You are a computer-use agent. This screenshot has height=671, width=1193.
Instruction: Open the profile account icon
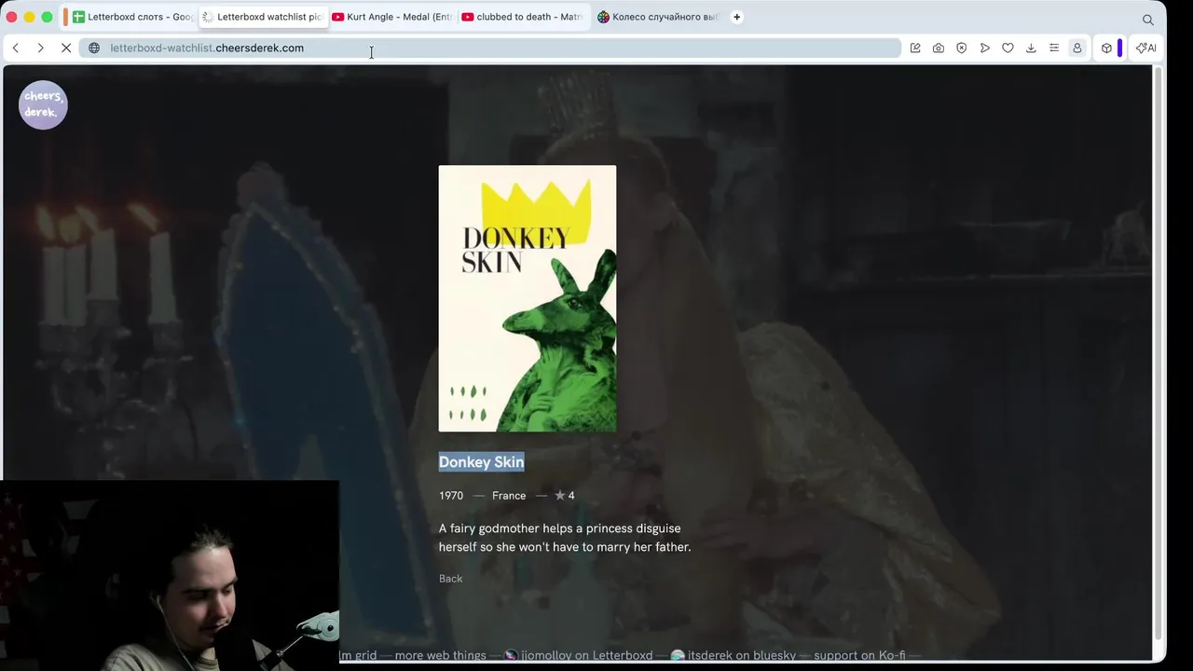pyautogui.click(x=1077, y=48)
